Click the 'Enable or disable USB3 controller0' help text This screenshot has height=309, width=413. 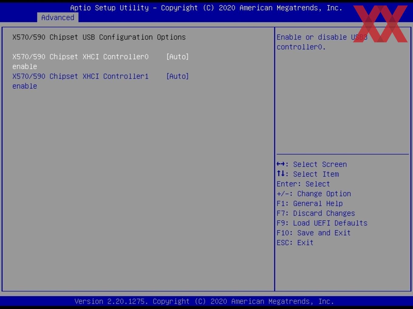322,42
